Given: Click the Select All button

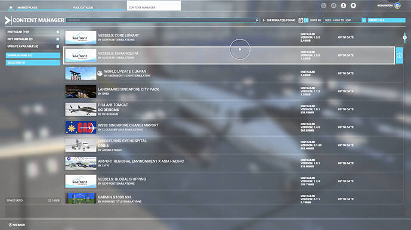Looking at the screenshot, I should (x=387, y=20).
